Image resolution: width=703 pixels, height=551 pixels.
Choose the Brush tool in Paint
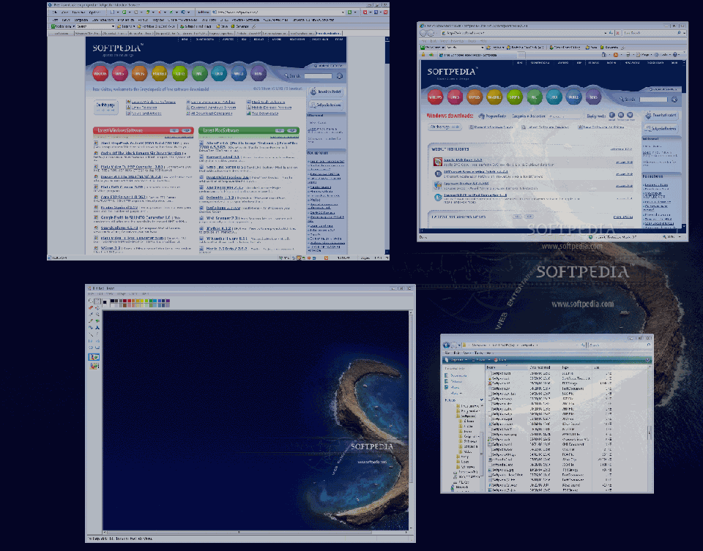tap(97, 321)
